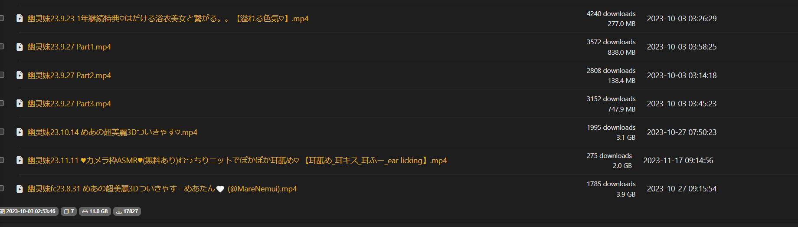Open the 23.10.14 3D mp4 link
798x227 pixels.
(112, 132)
